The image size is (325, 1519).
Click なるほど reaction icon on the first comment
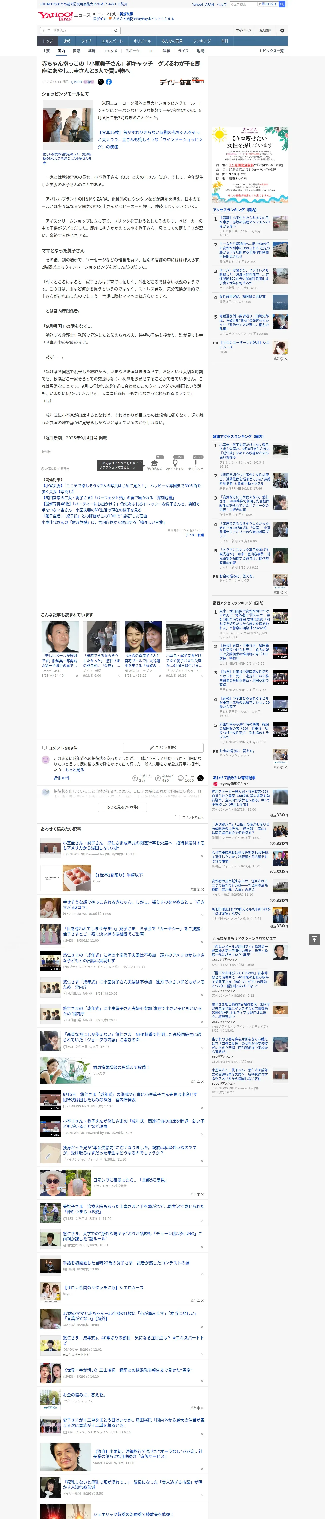pyautogui.click(x=158, y=778)
